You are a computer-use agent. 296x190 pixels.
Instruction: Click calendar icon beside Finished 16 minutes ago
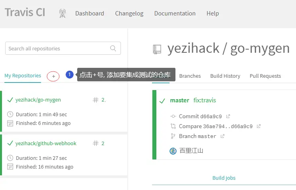click(10, 167)
